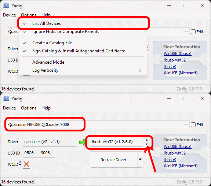Click WCID help question mark link
Image resolution: width=211 pixels, height=186 pixels.
coord(20,163)
